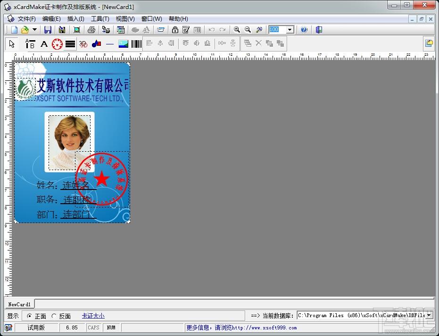
Task: Open the card settings icon
Action: pos(161,30)
